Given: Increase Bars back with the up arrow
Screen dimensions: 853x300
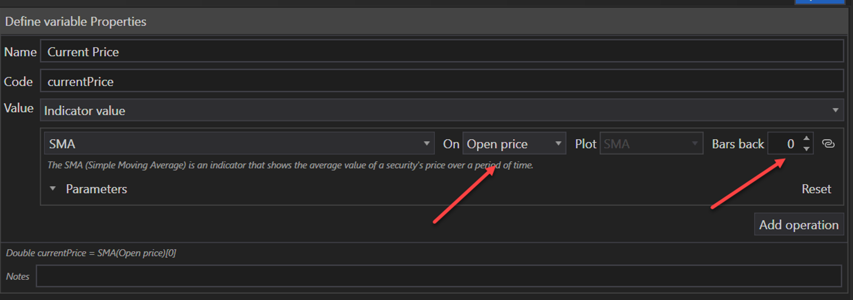Looking at the screenshot, I should tap(806, 139).
